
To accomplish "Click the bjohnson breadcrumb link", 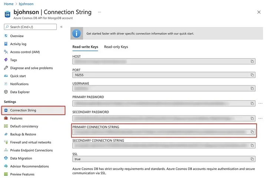I will coord(26,4).
